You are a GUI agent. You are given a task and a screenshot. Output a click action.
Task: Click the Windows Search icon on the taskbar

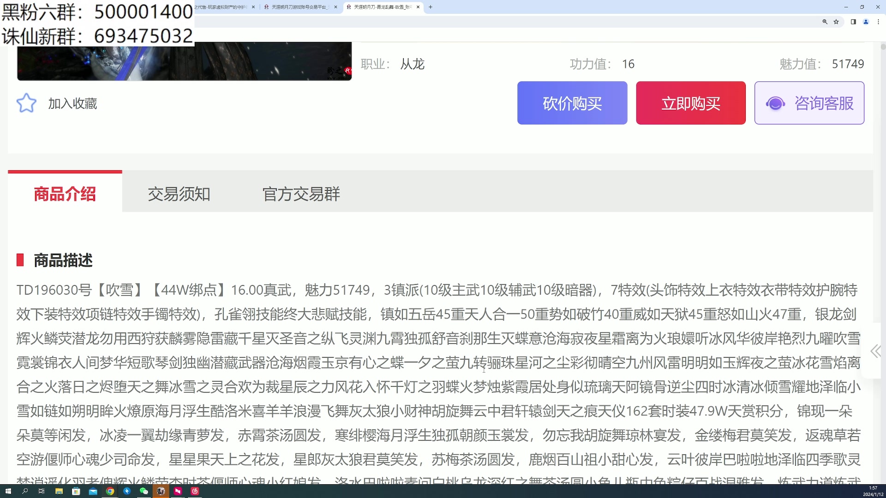(24, 491)
